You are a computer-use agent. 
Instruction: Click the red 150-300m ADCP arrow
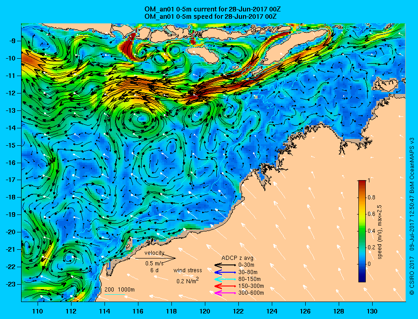coord(225,286)
